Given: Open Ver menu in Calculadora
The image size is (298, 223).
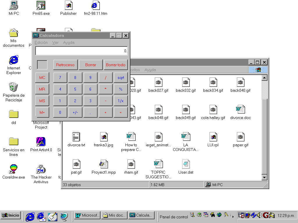Looking at the screenshot, I should coord(55,42).
